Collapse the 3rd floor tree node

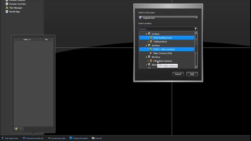pyautogui.click(x=146, y=45)
